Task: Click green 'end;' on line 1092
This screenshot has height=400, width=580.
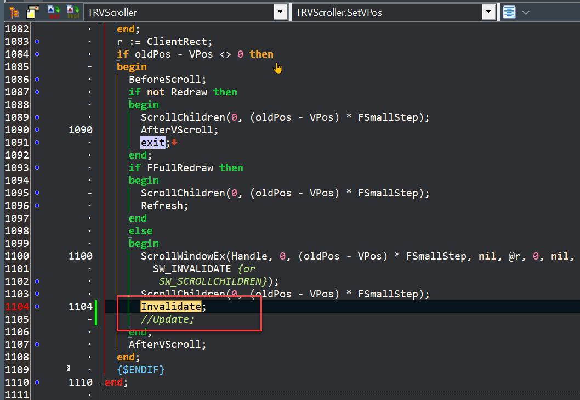Action: [140, 155]
